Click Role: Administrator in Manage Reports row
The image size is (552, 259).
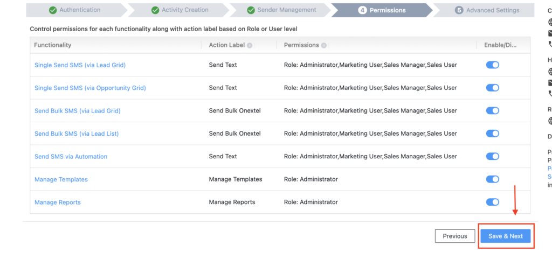point(311,202)
